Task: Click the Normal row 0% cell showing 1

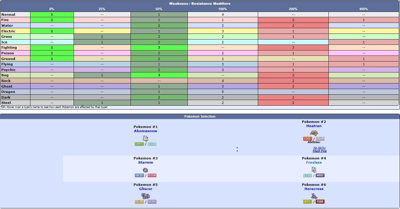Action: 52,15
